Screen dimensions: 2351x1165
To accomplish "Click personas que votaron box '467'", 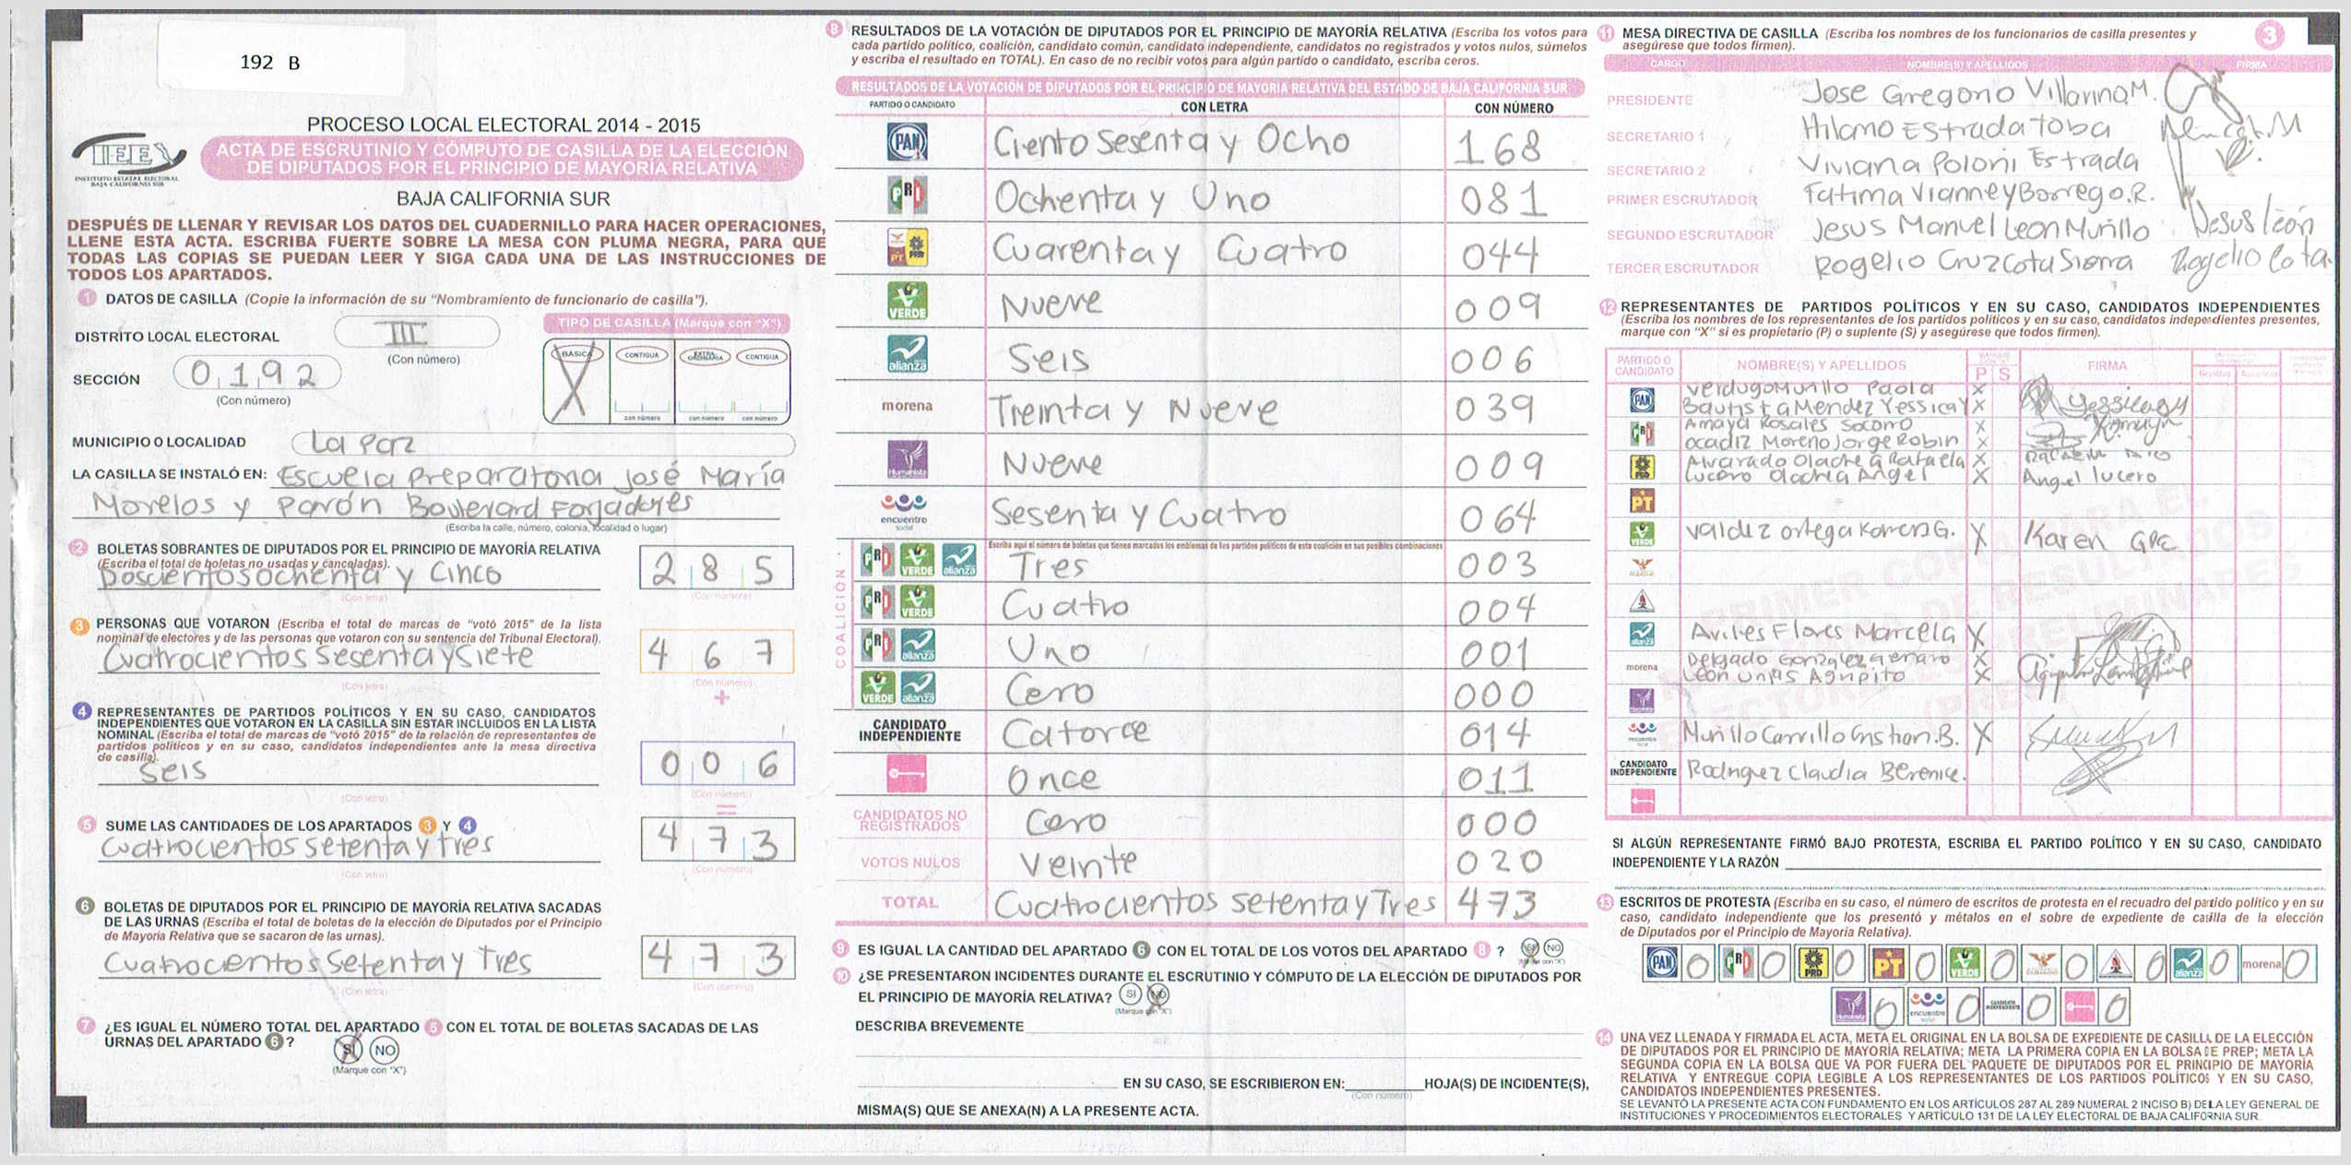I will 716,653.
